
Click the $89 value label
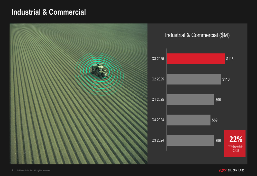coord(215,120)
